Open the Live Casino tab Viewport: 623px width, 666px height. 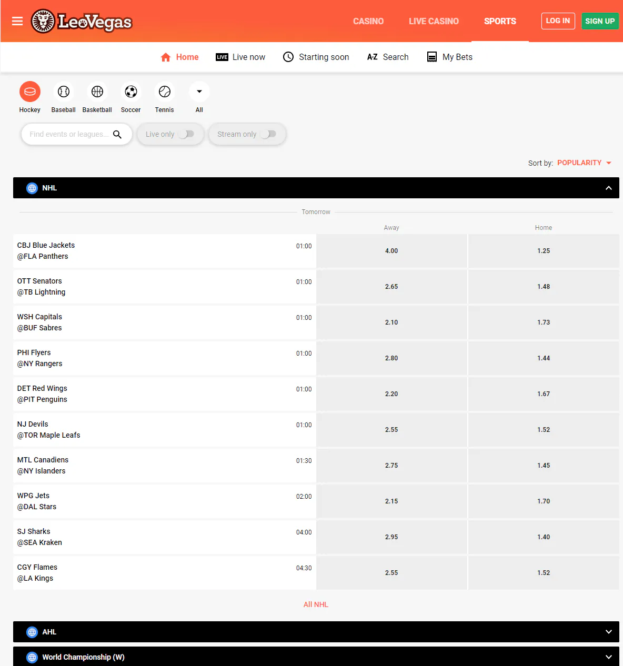(434, 21)
